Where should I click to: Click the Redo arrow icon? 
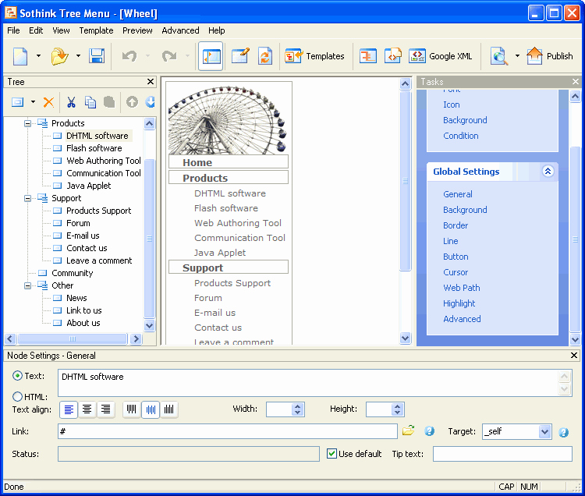169,56
